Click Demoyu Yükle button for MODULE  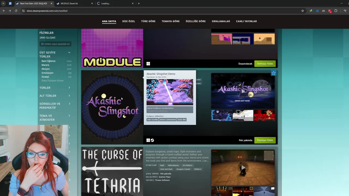[265, 64]
